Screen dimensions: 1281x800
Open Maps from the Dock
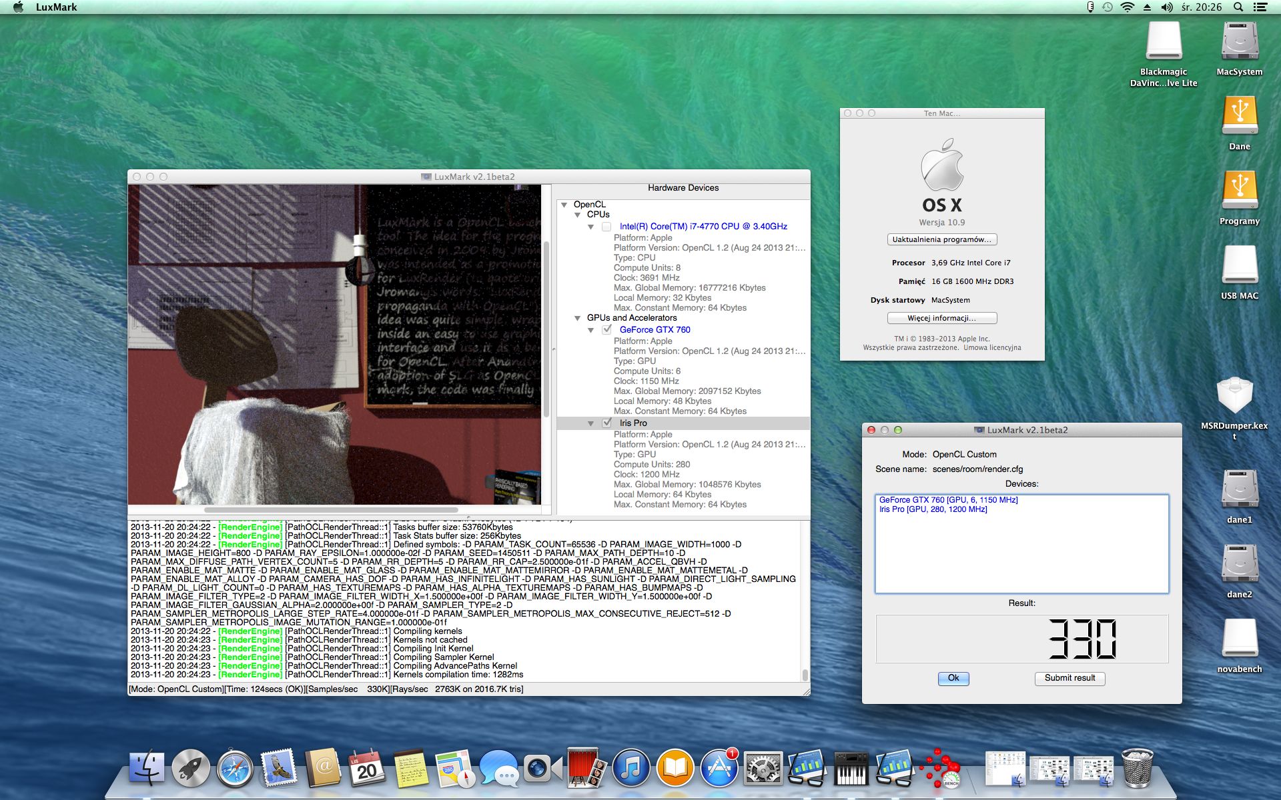tap(455, 768)
